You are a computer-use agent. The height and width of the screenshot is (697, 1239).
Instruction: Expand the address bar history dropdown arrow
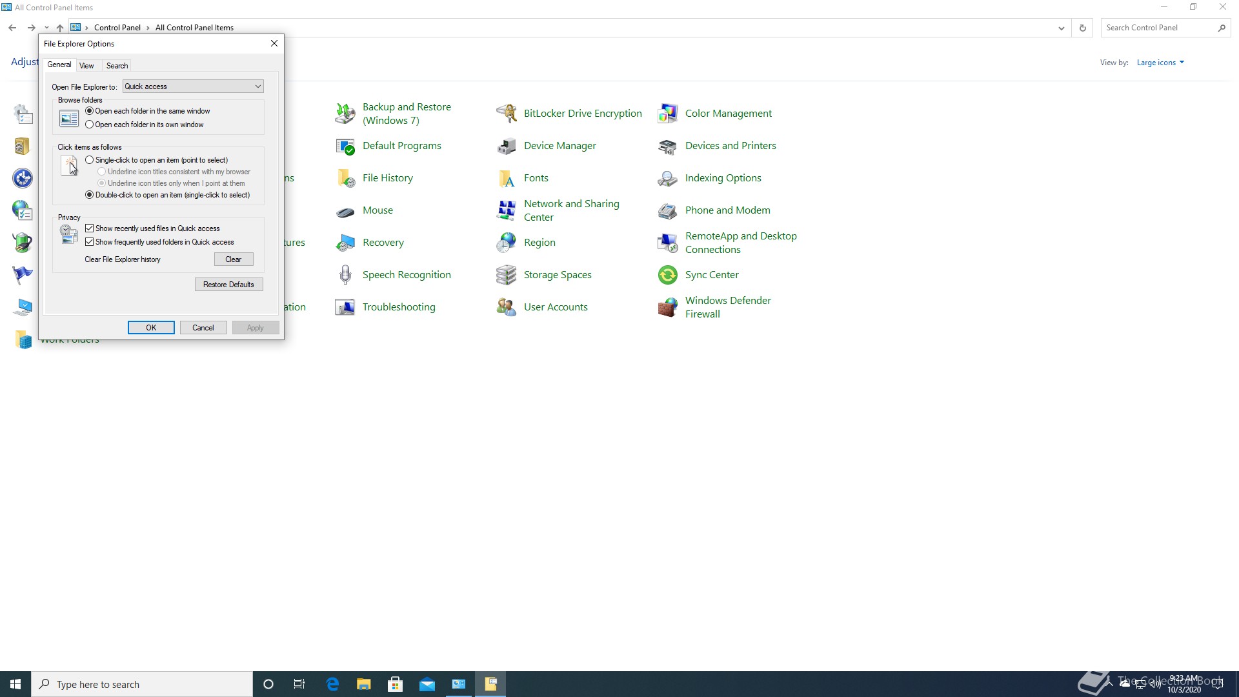click(1061, 28)
